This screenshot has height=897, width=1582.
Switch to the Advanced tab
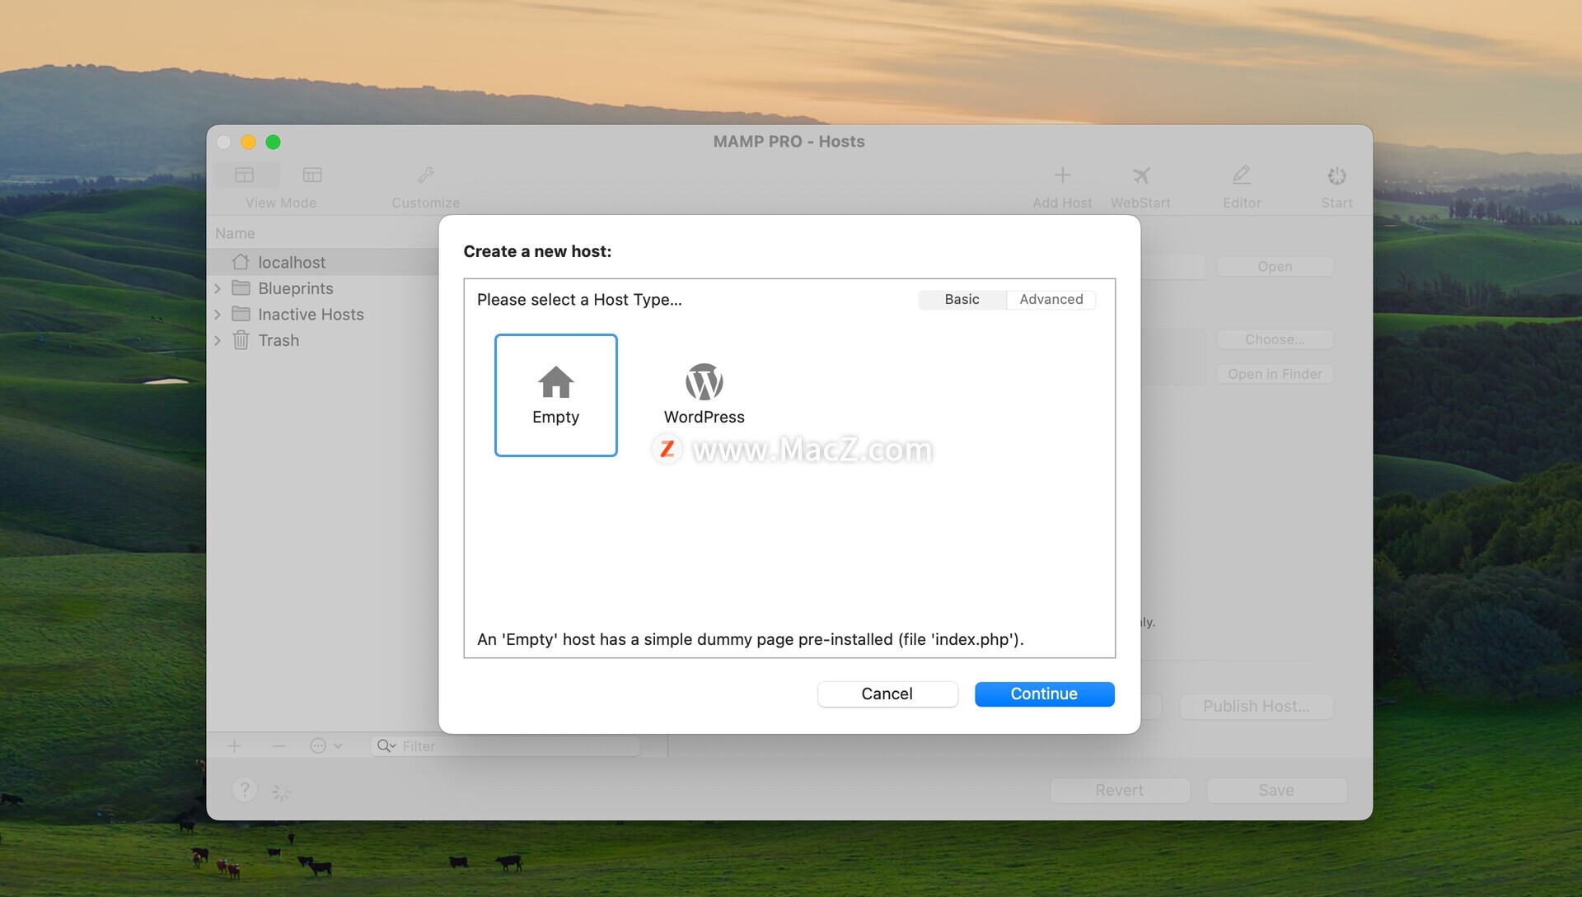(x=1051, y=299)
